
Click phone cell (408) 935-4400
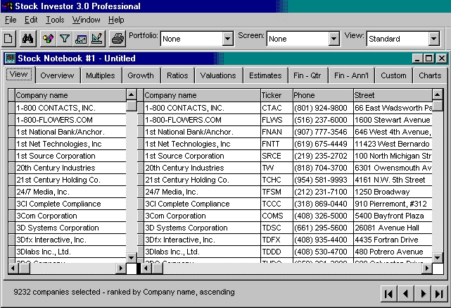(x=323, y=240)
